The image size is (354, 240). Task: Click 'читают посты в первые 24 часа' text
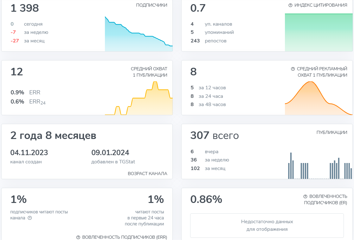click(x=145, y=218)
